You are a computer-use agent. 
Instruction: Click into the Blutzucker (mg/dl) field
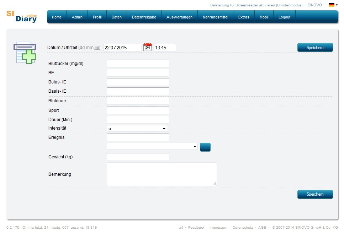(x=138, y=64)
